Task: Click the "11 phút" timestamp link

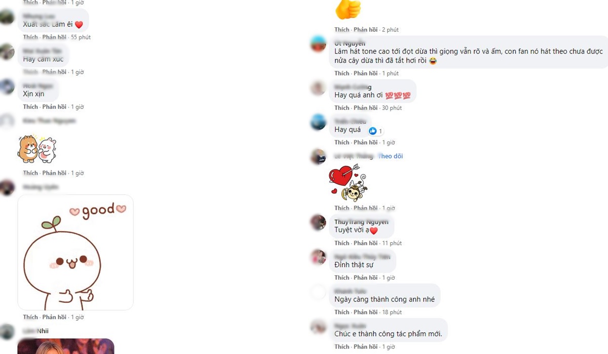Action: pyautogui.click(x=392, y=243)
